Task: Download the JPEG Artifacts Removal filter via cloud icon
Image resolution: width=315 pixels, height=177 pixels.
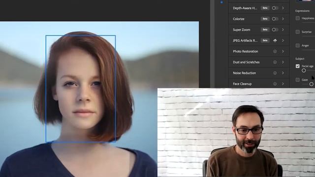Action: pos(275,40)
